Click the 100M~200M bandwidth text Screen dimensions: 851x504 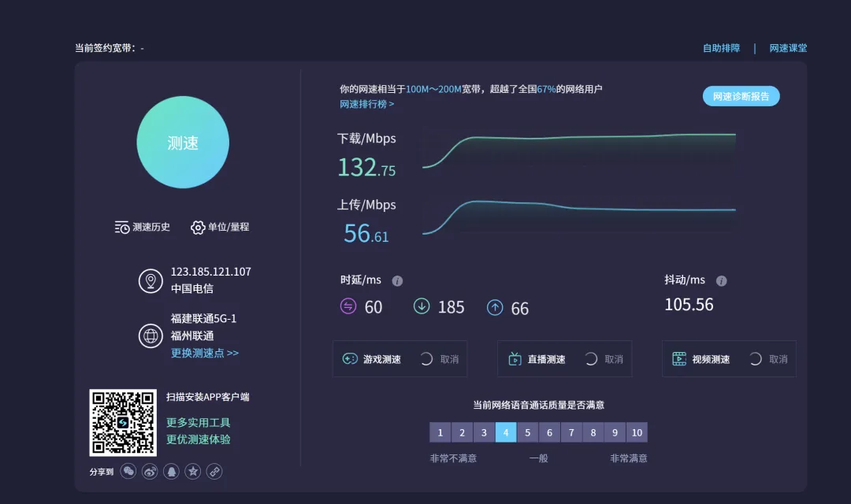(433, 89)
